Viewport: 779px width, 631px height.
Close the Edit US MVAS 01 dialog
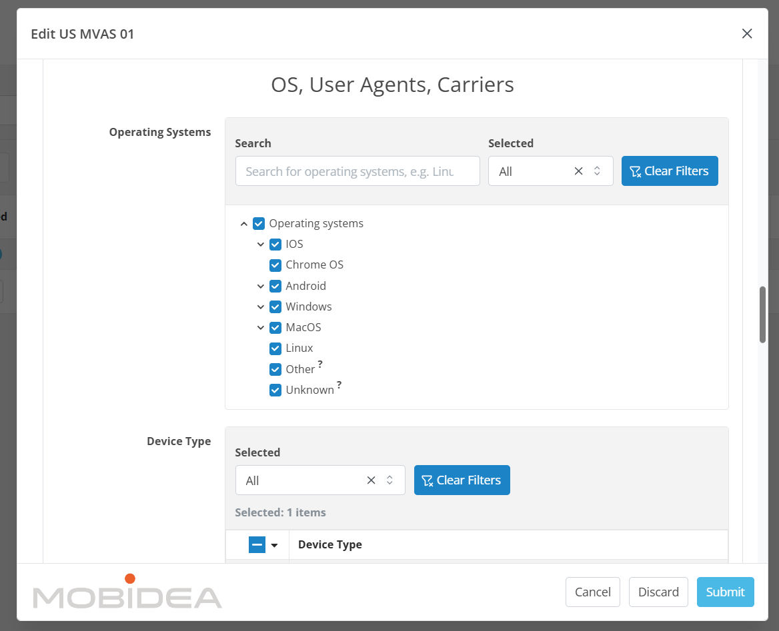pos(747,34)
